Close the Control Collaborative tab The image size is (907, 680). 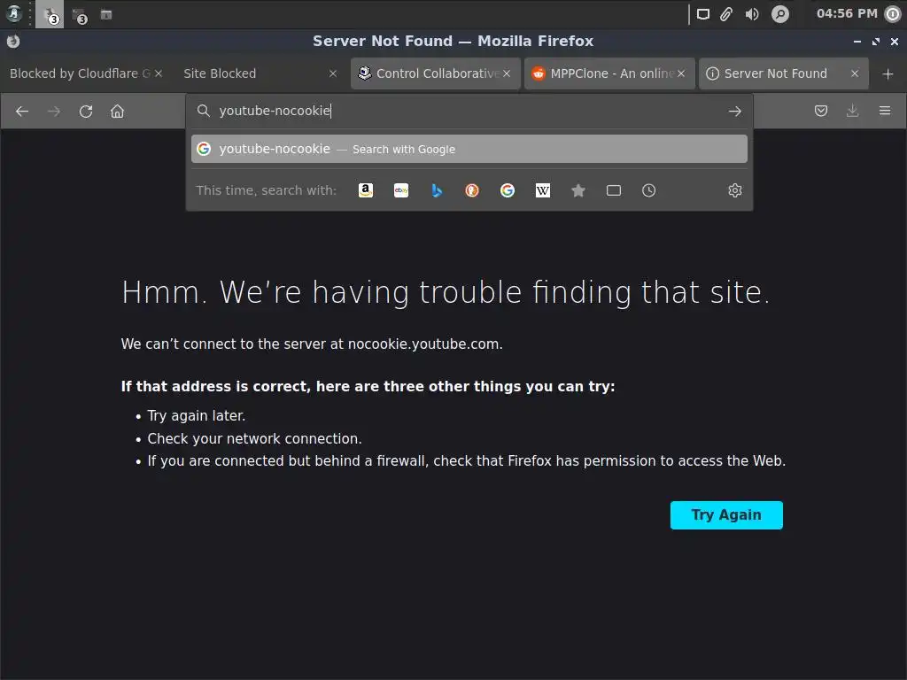507,73
